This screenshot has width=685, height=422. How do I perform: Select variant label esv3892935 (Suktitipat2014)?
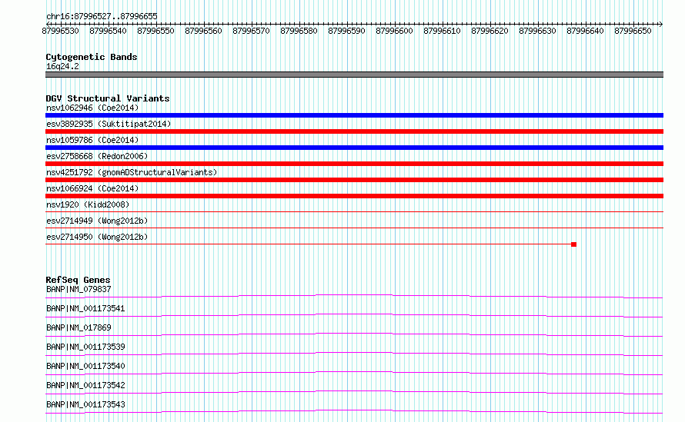coord(109,124)
